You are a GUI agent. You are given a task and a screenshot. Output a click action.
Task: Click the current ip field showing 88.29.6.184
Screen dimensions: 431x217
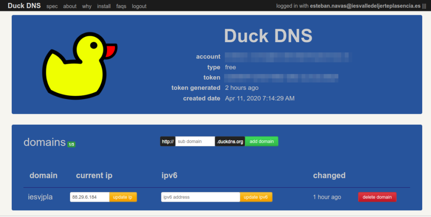click(90, 197)
